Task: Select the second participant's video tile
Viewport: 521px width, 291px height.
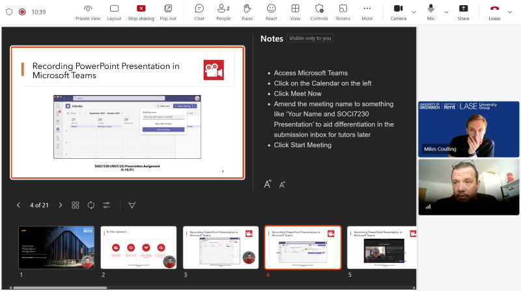Action: 468,187
